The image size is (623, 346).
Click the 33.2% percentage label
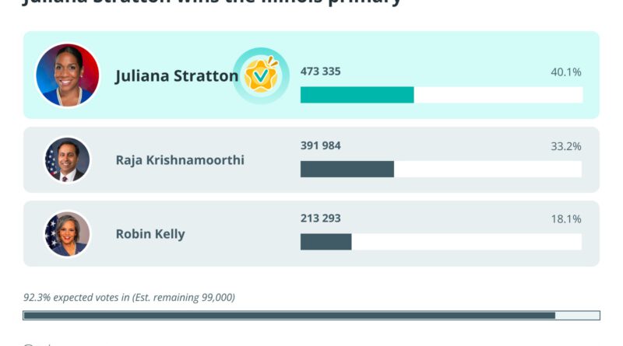[566, 146]
